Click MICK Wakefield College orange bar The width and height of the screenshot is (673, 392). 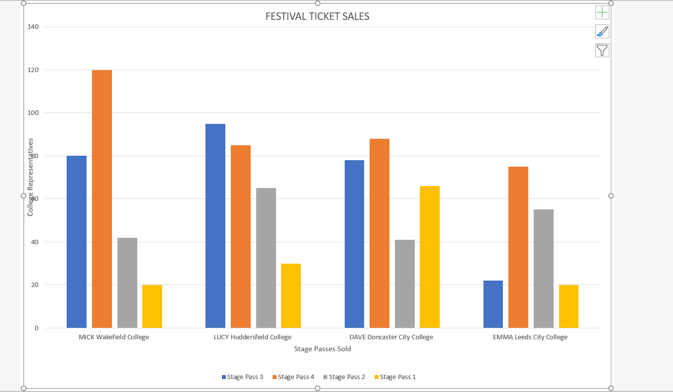pos(102,199)
